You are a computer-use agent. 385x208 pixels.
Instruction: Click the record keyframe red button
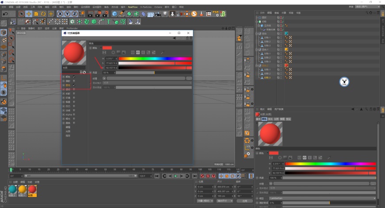(202, 176)
